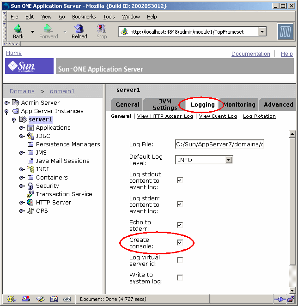Viewport: 298px width, 306px height.
Task: Open Navigator from status bar icon
Action: (11, 299)
